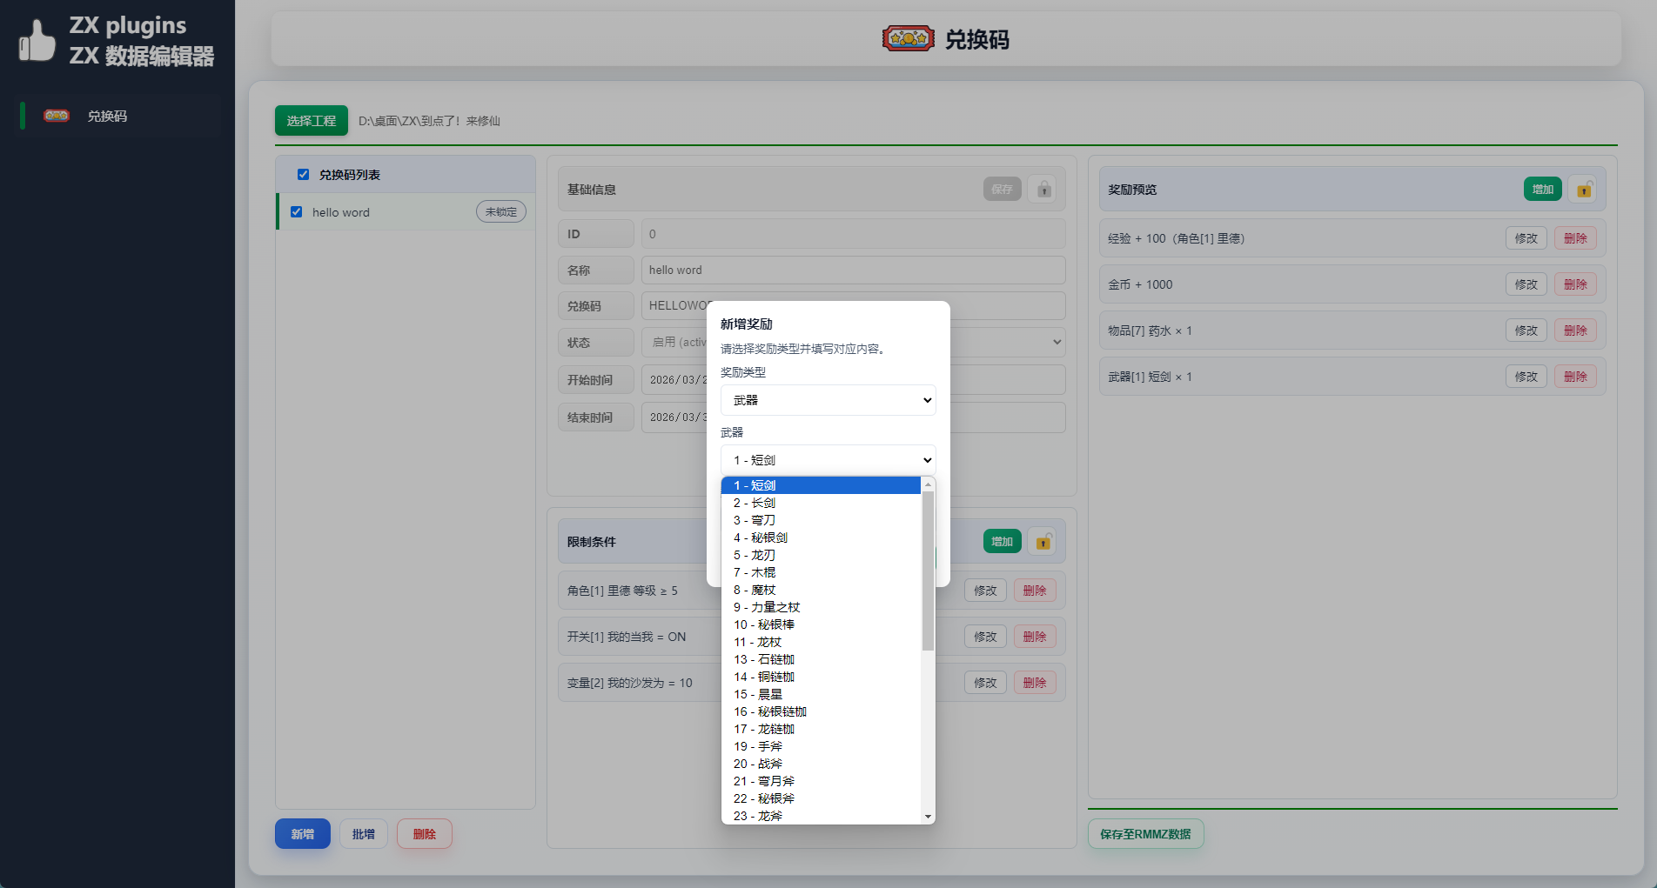Collapse the 武器 dropdown showing 1 - 短剑
This screenshot has height=888, width=1657.
pos(828,460)
